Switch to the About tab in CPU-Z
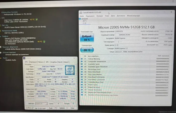 tap(66, 62)
